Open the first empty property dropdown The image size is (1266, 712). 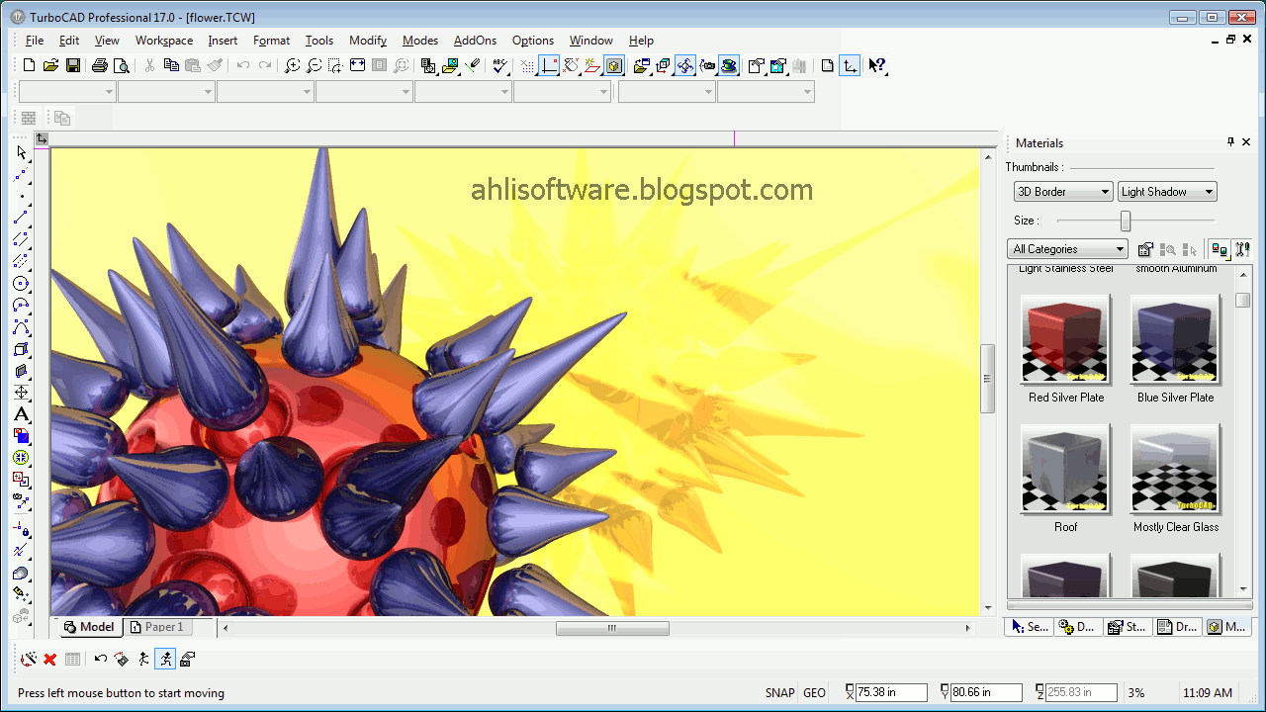67,92
